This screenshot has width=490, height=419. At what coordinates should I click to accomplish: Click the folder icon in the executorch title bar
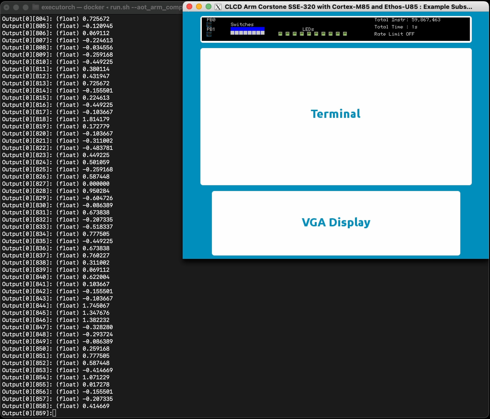point(35,6)
